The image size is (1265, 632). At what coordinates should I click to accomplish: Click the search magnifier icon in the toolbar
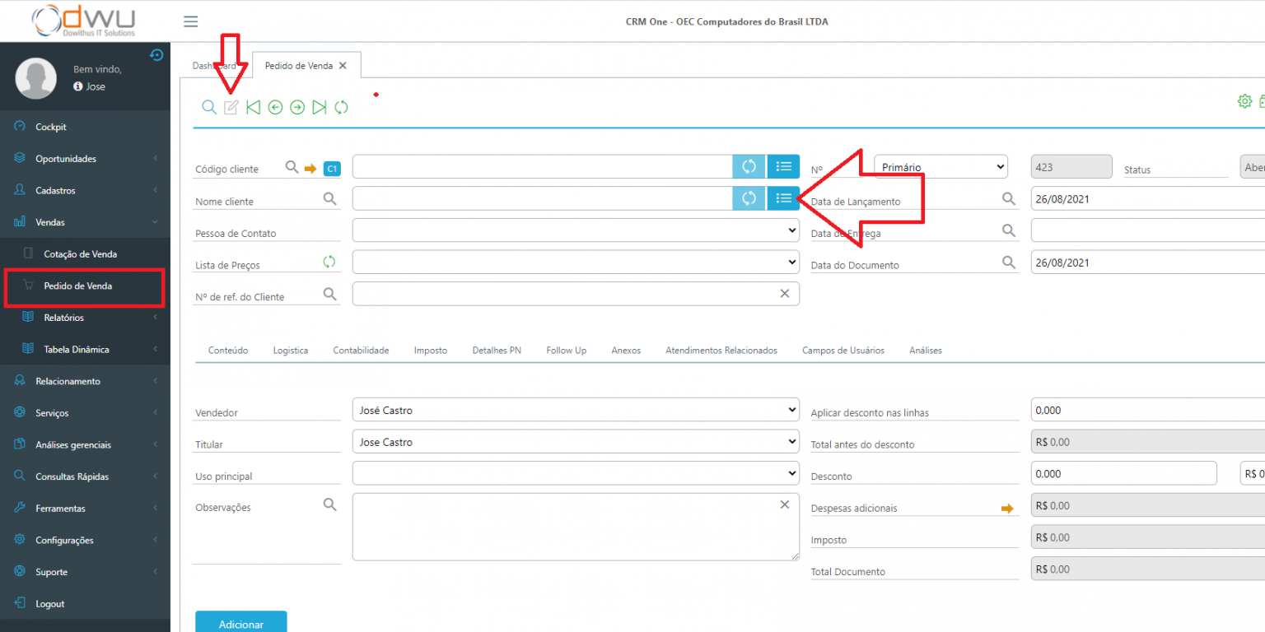209,107
